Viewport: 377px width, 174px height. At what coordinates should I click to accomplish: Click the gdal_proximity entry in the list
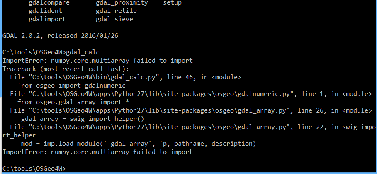pos(122,3)
